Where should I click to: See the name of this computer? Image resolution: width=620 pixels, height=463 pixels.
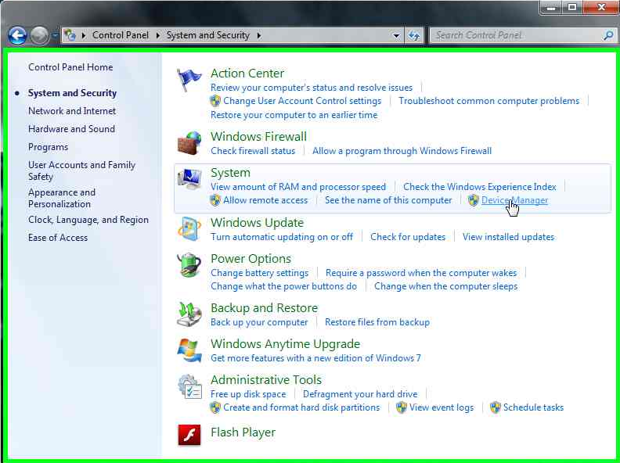[388, 200]
